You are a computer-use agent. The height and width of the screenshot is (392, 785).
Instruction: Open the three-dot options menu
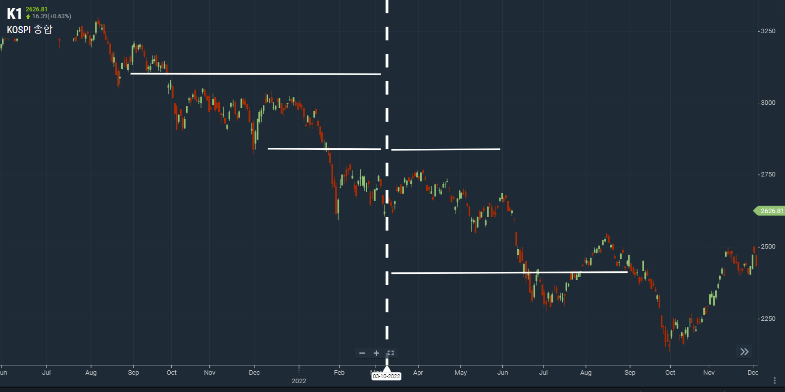pos(775,381)
